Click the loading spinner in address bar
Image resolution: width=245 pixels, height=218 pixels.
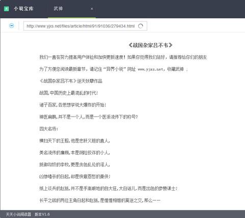(x=140, y=26)
